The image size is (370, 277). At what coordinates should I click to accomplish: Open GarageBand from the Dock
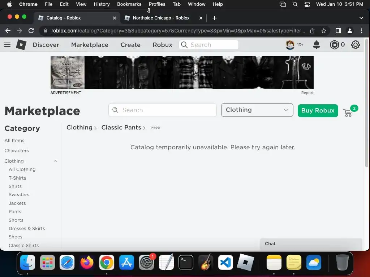point(206,263)
